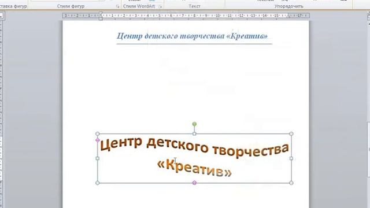Click the "Стили WordArt" group label
Screen dimensions: 370x208
[139, 6]
